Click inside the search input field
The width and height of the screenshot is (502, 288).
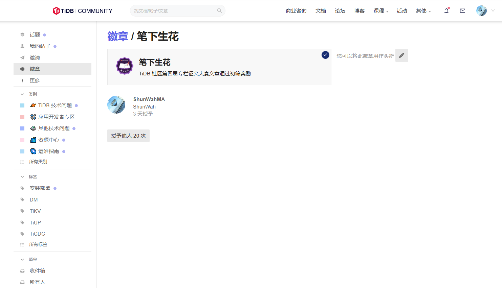pos(173,10)
